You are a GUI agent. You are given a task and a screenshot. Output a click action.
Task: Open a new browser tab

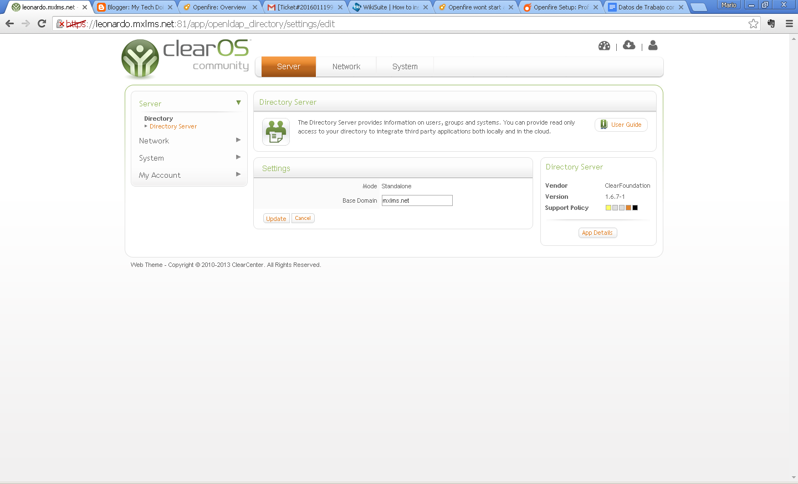699,7
